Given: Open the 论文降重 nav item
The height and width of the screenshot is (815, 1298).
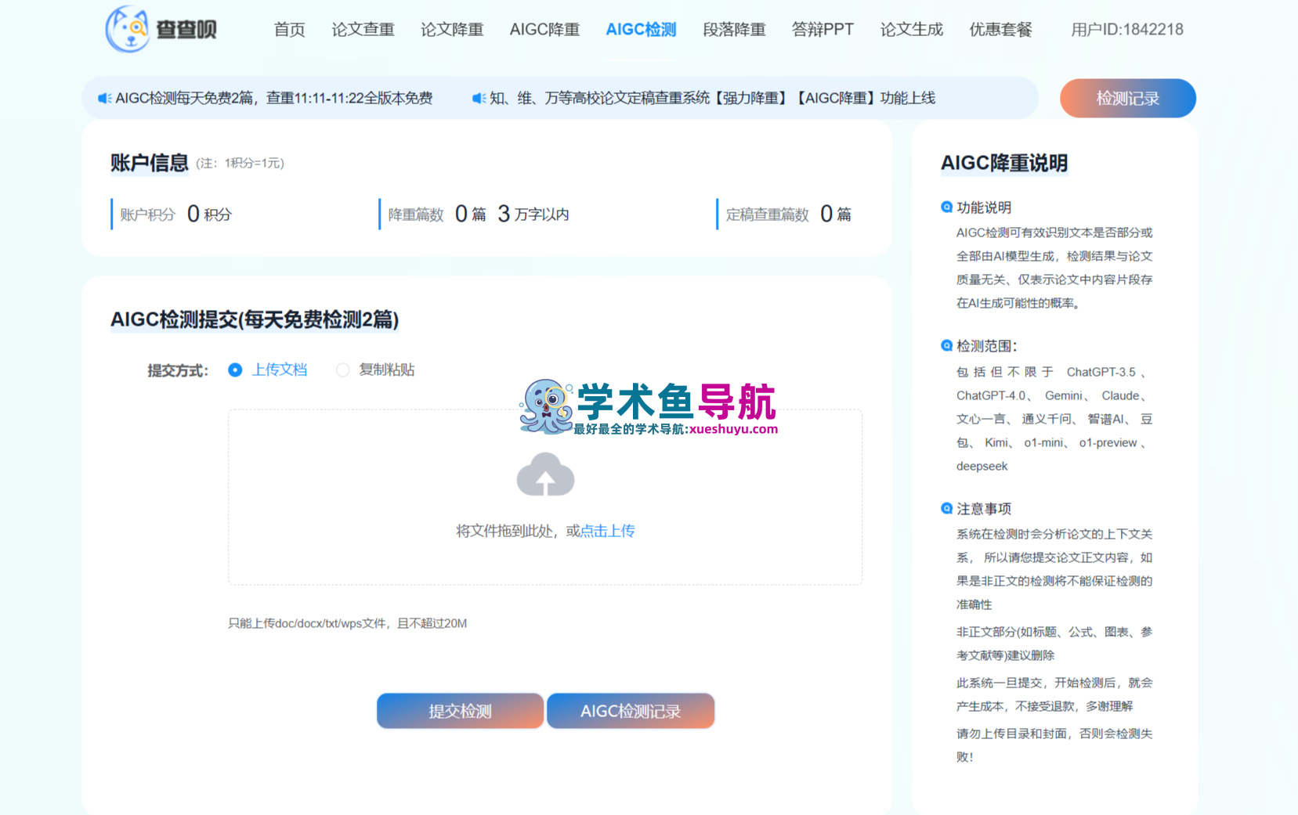Looking at the screenshot, I should click(452, 30).
